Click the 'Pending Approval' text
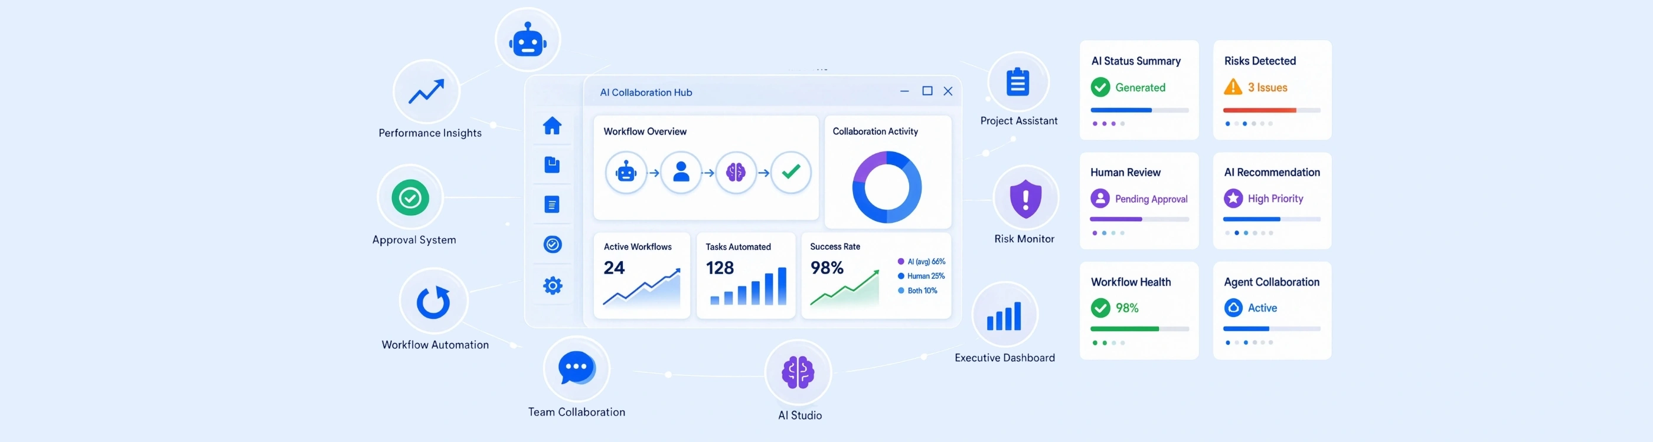The width and height of the screenshot is (1653, 442). [1151, 199]
